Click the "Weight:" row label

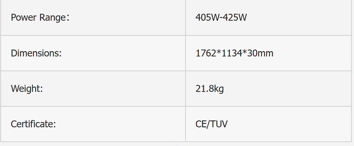click(27, 89)
